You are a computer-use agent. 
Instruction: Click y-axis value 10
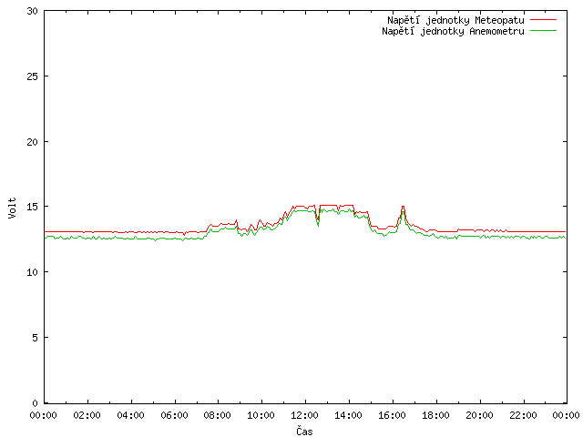pos(33,272)
